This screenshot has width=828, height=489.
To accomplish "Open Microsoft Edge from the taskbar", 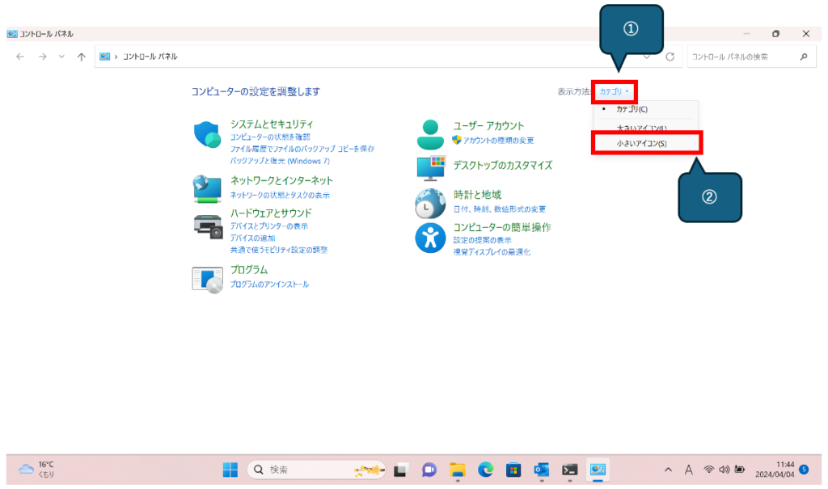I will tap(485, 470).
